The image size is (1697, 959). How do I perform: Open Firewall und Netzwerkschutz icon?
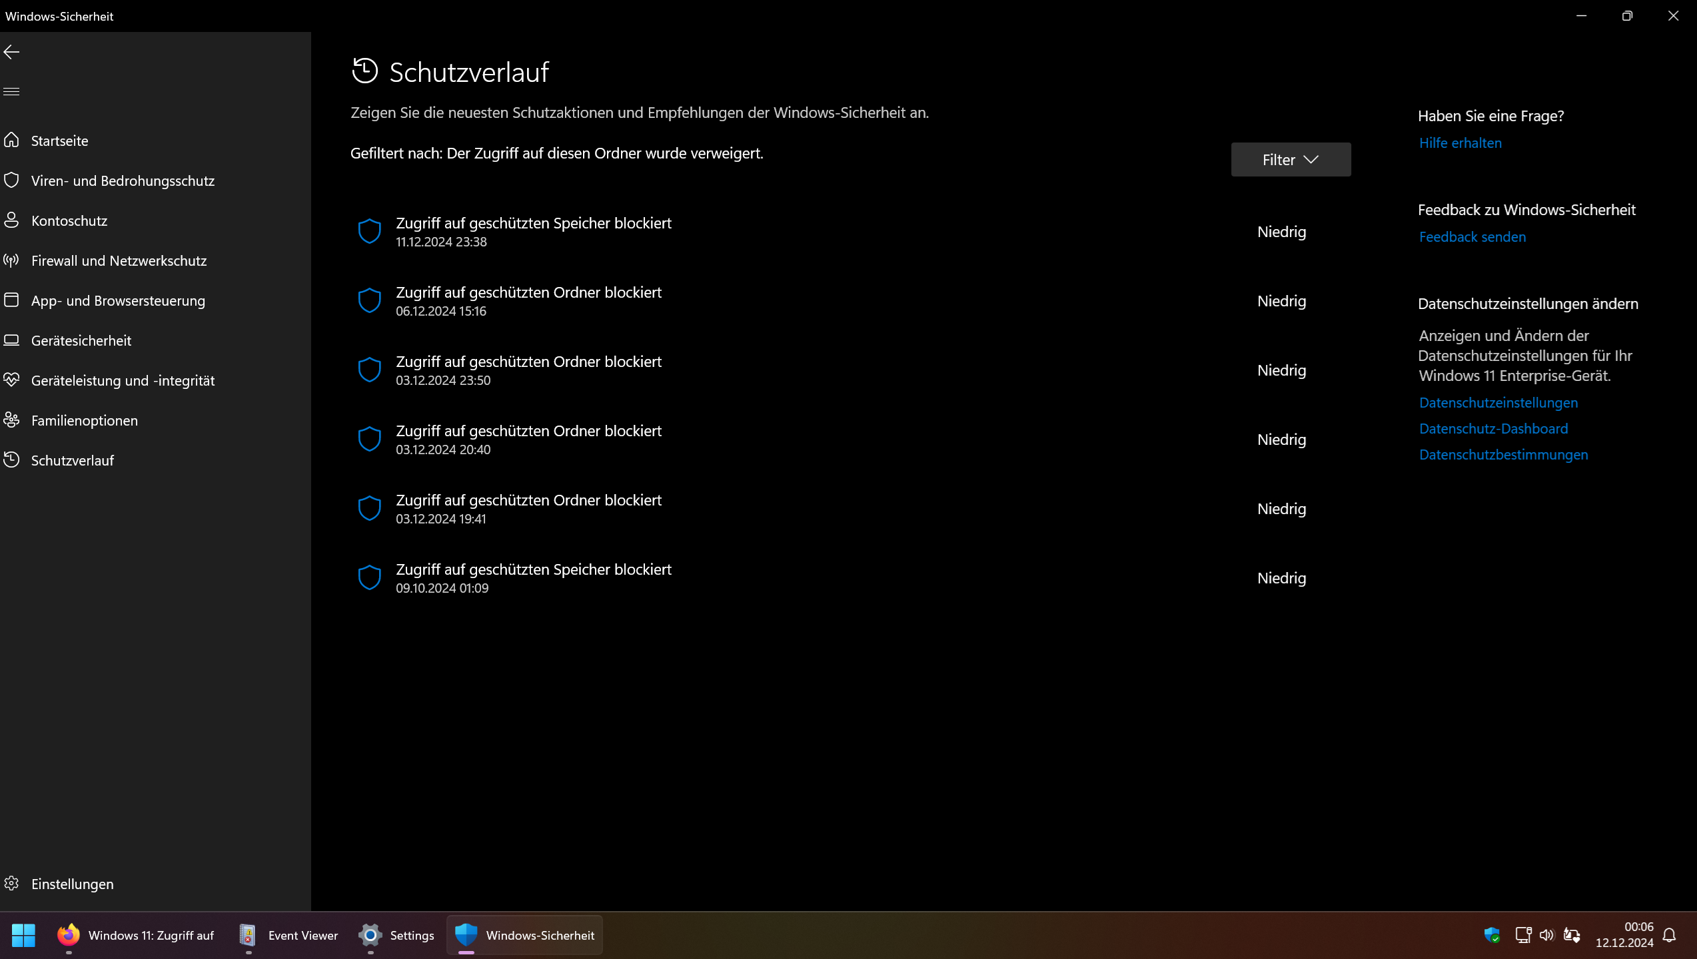(11, 260)
